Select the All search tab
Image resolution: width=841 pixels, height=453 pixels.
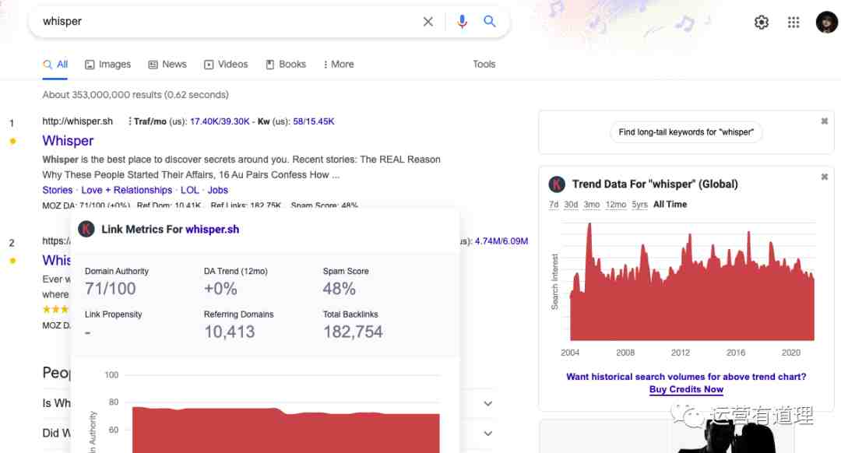(55, 65)
